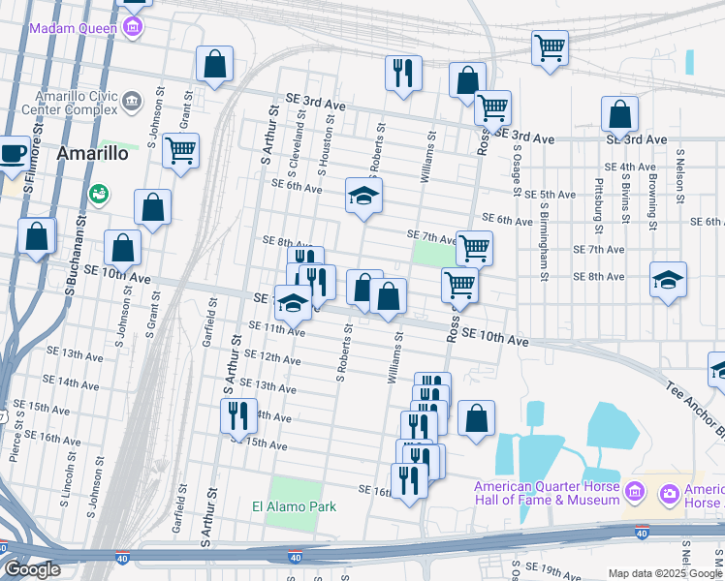This screenshot has height=581, width=725.
Task: Click the restaurant marker near SE 14th Ave
Action: point(237,414)
